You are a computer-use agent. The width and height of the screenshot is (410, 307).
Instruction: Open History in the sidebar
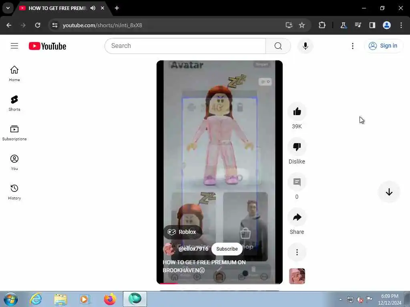(14, 192)
